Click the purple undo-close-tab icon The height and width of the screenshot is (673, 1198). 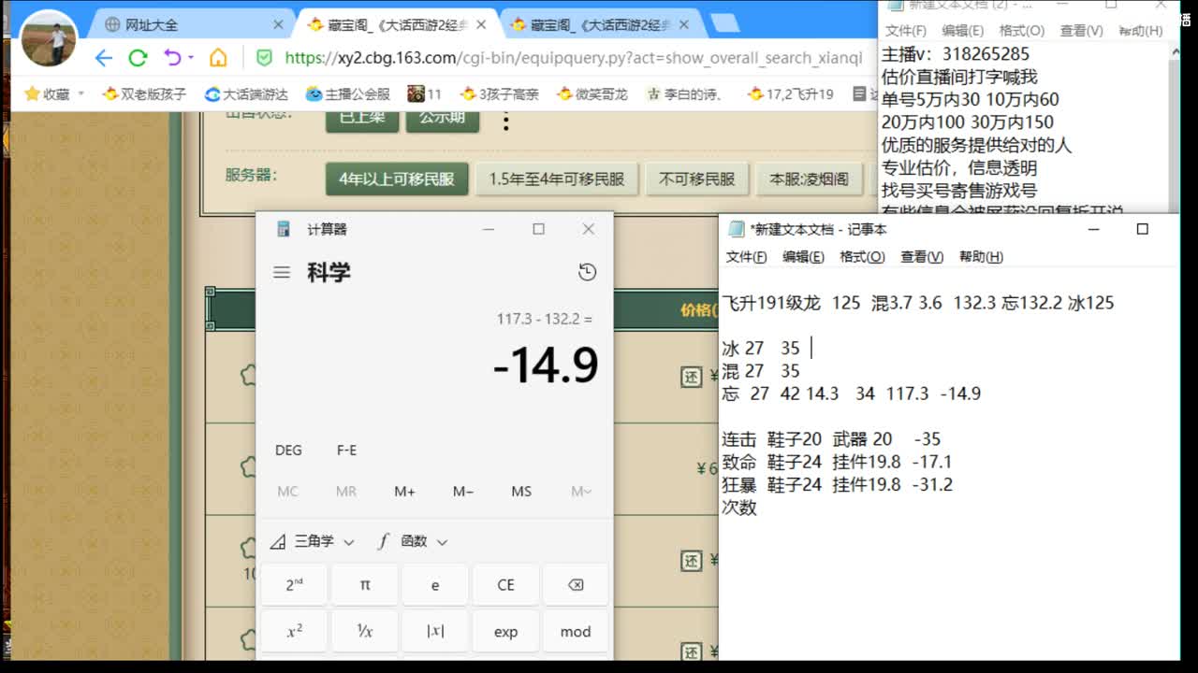[172, 58]
